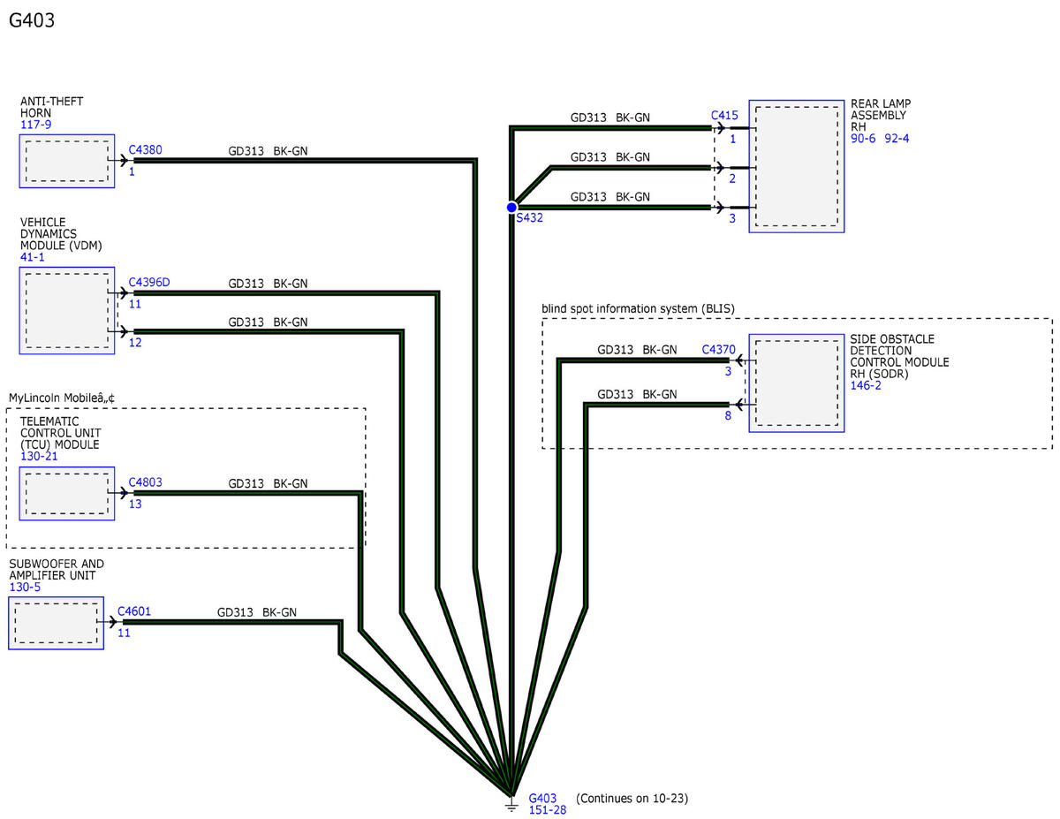Screen dimensions: 1060x819
Task: Open the C4803 connector link
Action: [x=145, y=482]
